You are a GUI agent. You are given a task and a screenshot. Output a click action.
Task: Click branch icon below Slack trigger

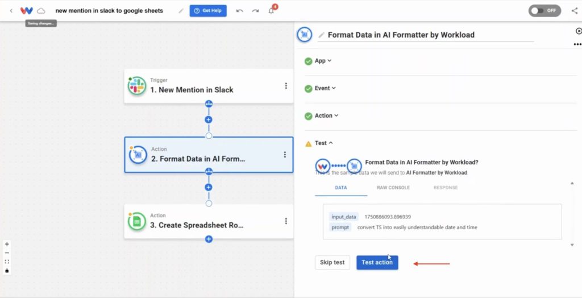(x=209, y=104)
